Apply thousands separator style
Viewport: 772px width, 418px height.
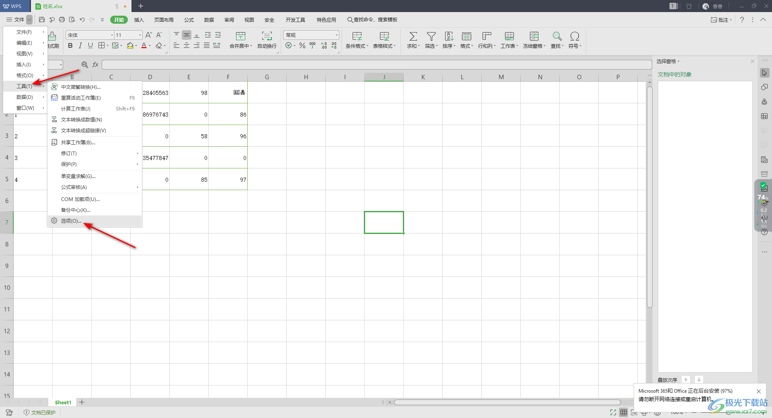312,46
